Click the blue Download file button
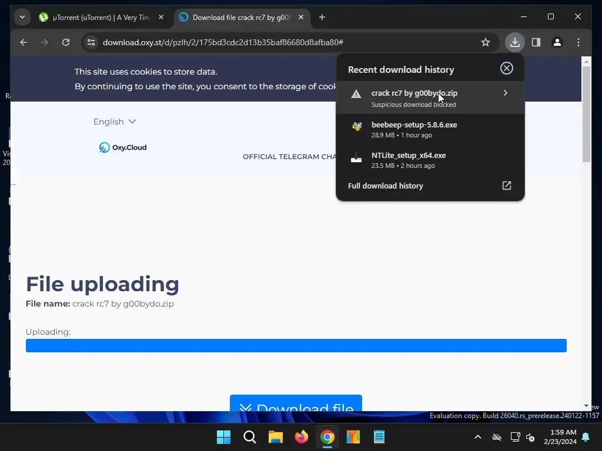Screen dimensions: 602x451 pos(296,403)
